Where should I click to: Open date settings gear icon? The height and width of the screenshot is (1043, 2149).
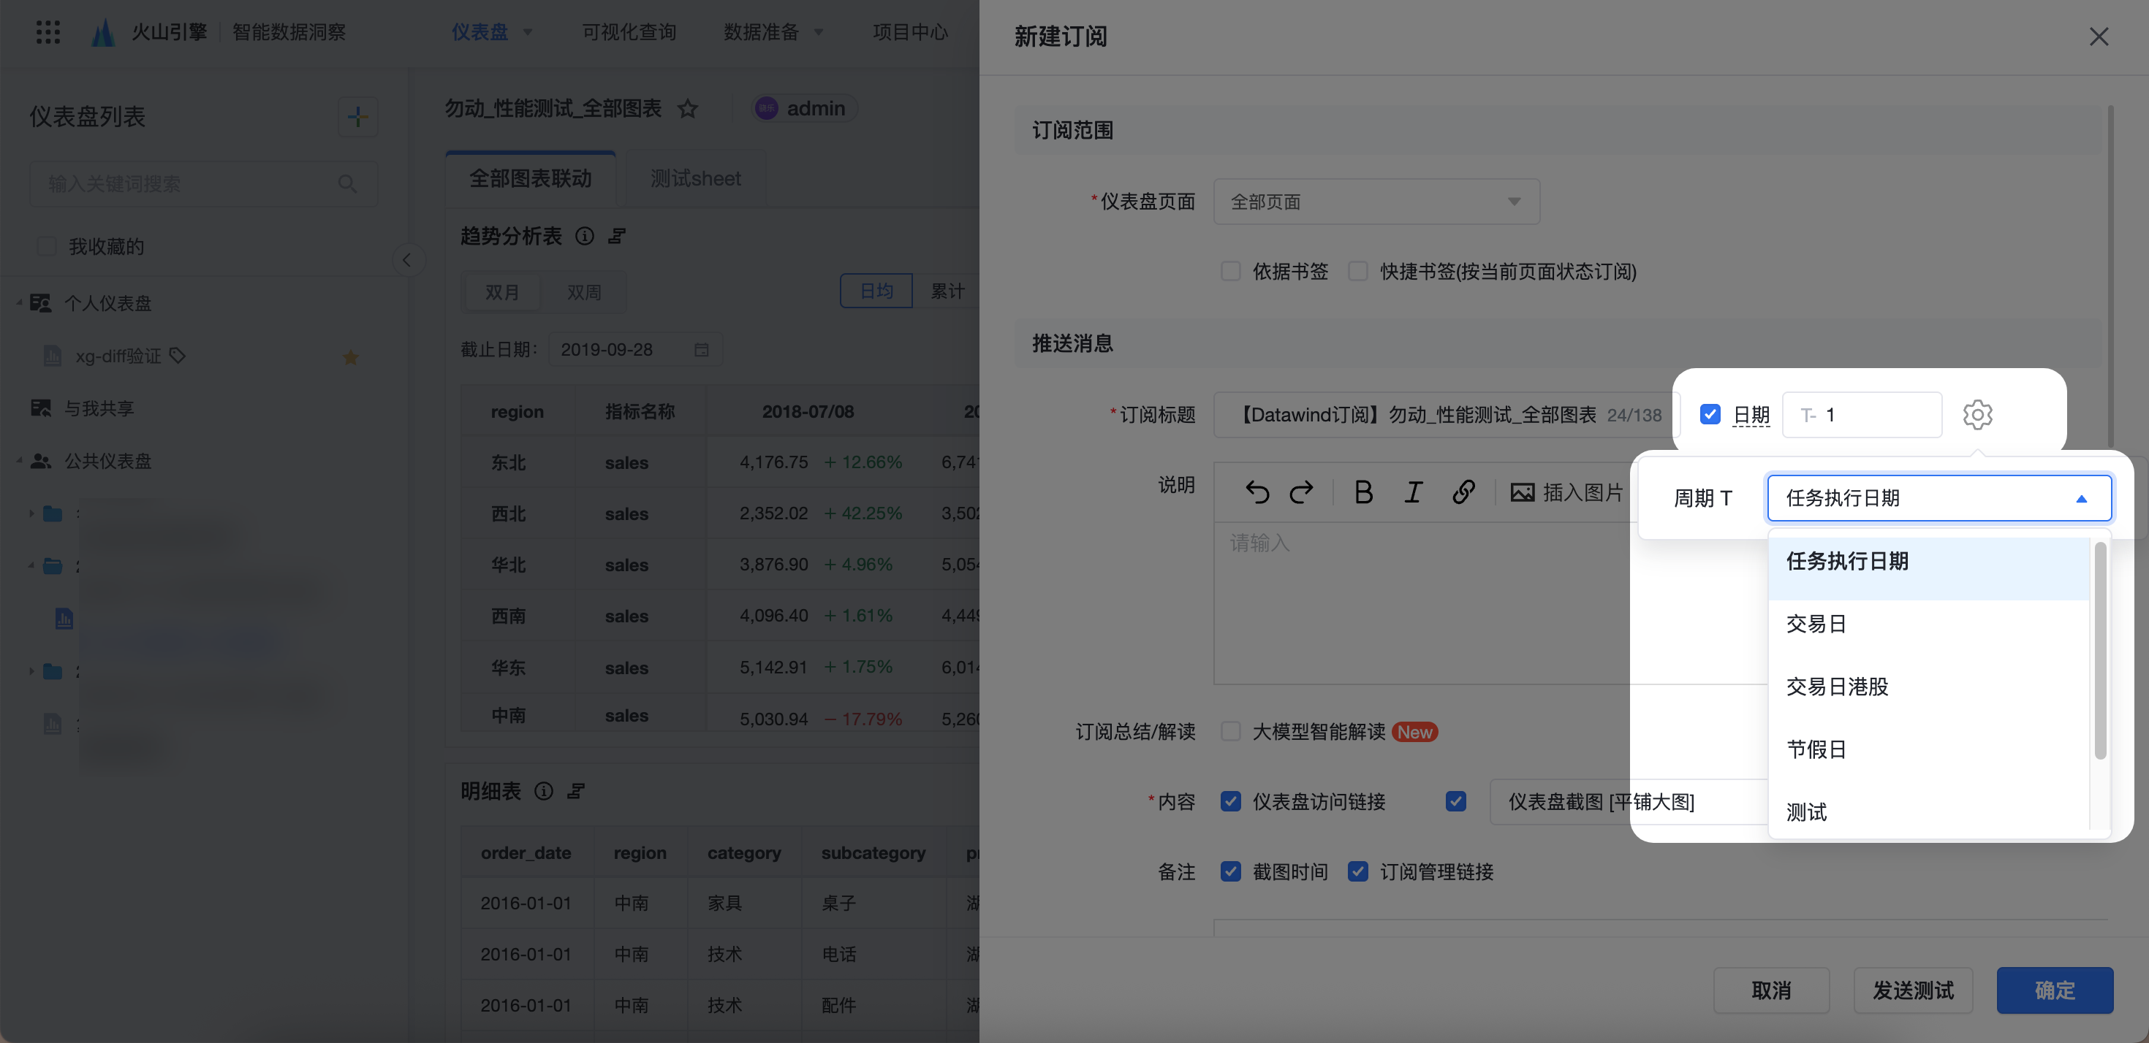tap(1977, 414)
